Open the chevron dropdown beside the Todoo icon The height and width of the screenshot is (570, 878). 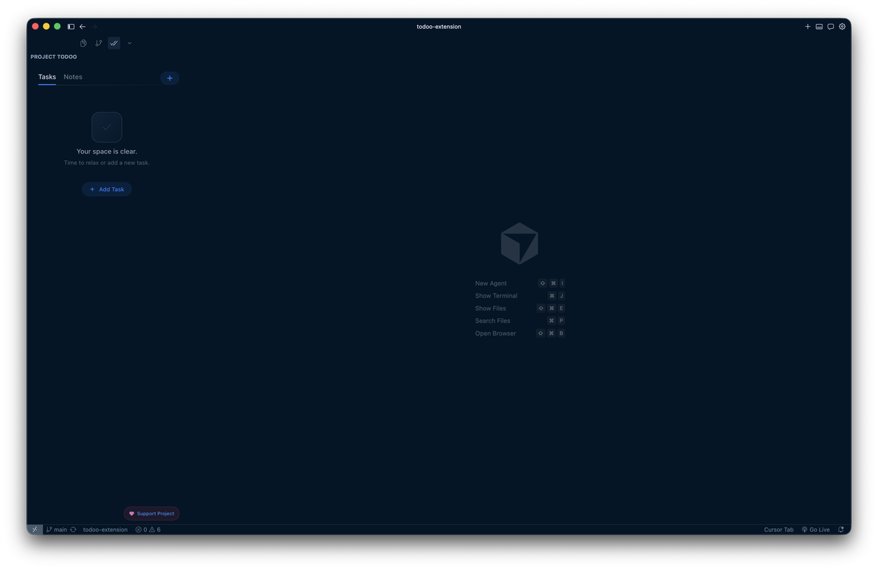[129, 42]
